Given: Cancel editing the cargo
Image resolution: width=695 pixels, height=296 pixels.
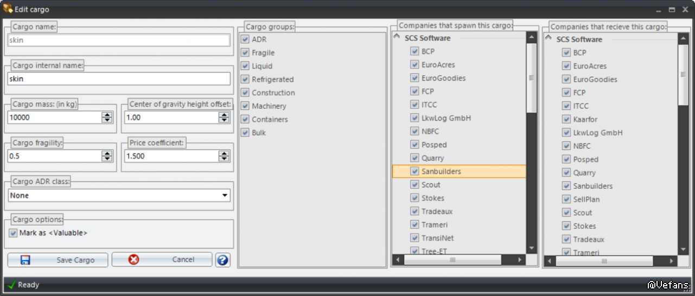Looking at the screenshot, I should click(x=162, y=260).
